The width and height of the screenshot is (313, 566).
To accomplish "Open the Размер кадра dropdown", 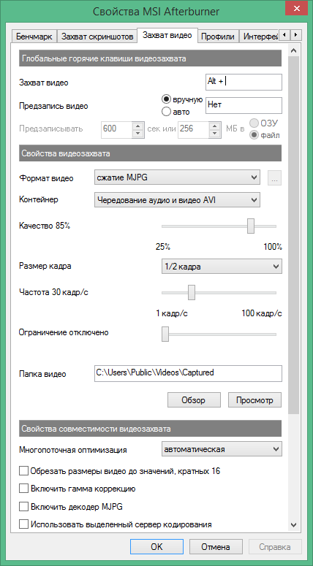I will tap(222, 267).
